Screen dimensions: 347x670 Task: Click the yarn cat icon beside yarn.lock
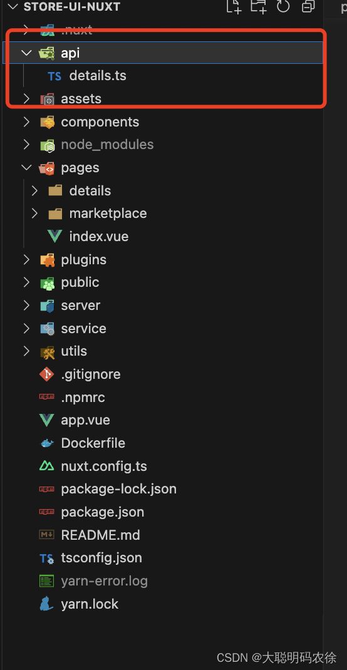point(46,604)
